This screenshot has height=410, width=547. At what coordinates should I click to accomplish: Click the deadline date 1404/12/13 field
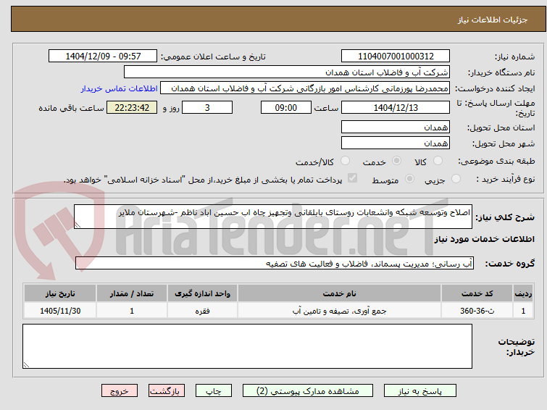coord(396,107)
